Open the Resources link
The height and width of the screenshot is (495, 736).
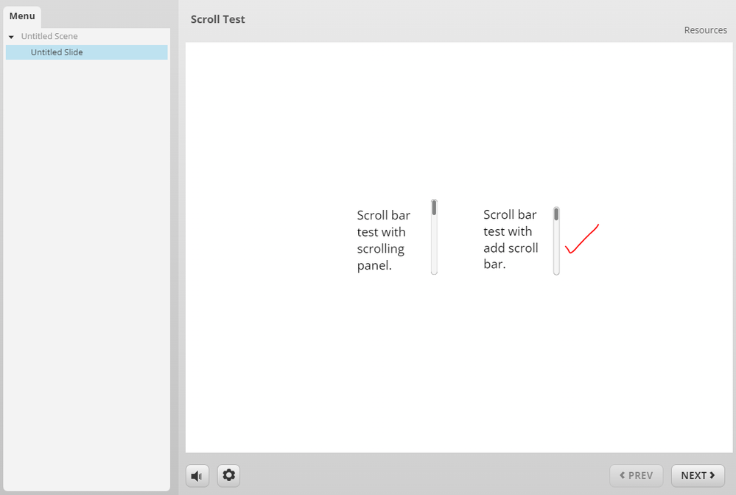[705, 30]
